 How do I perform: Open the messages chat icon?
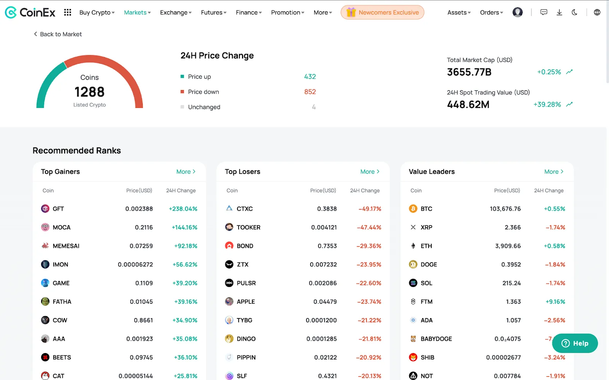coord(544,13)
